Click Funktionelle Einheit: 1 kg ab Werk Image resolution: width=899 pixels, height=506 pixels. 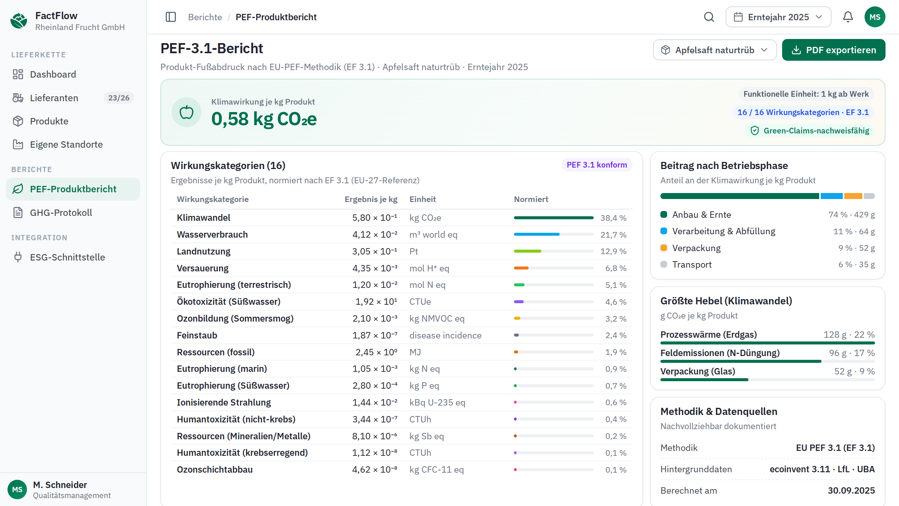pos(806,94)
